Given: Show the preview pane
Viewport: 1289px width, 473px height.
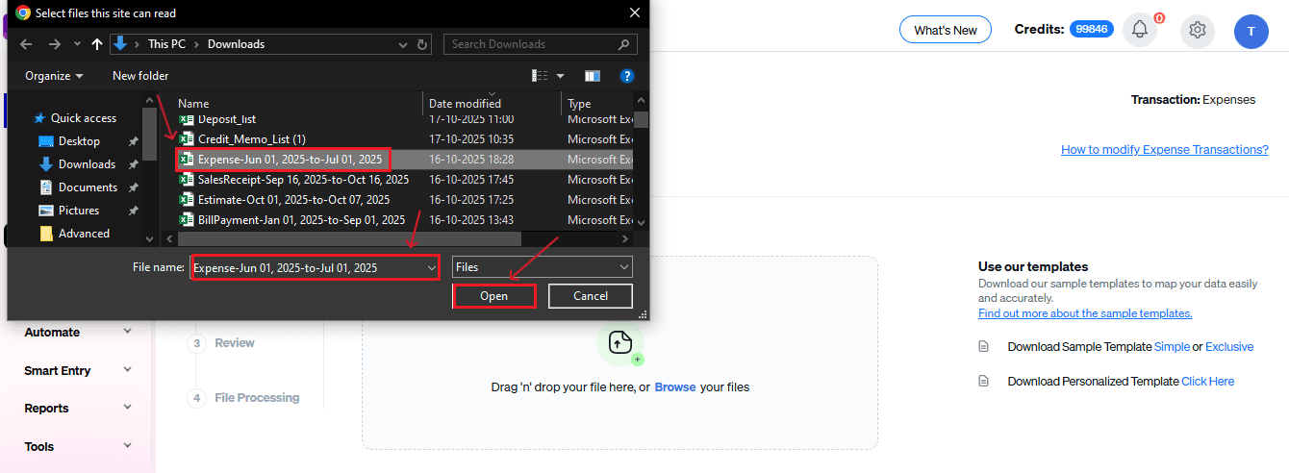Looking at the screenshot, I should coord(592,76).
